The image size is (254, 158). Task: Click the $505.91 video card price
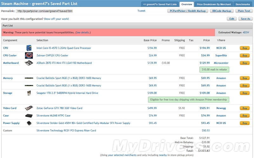click(204, 108)
